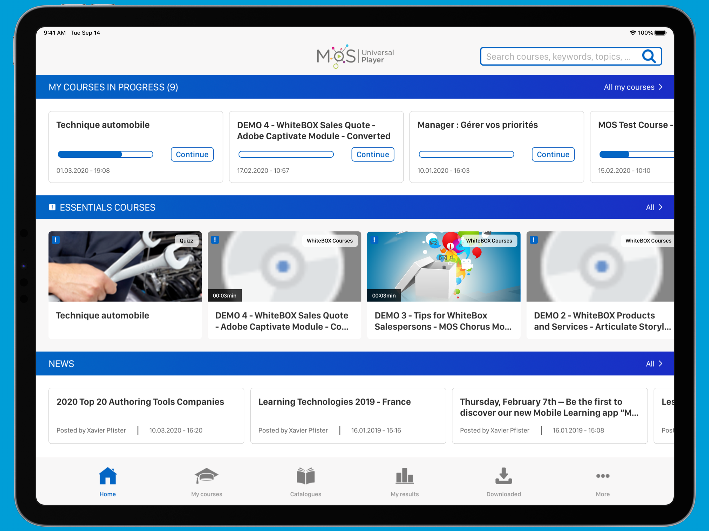Image resolution: width=709 pixels, height=531 pixels.
Task: Click 9:41 AM clock in status bar
Action: tap(54, 33)
